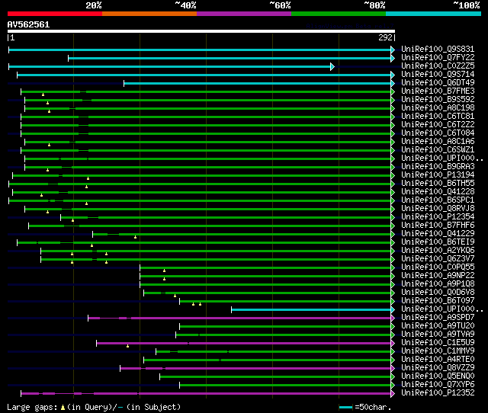Click the cyan alignment bar of Q9S831
The image size is (488, 413).
coord(200,50)
